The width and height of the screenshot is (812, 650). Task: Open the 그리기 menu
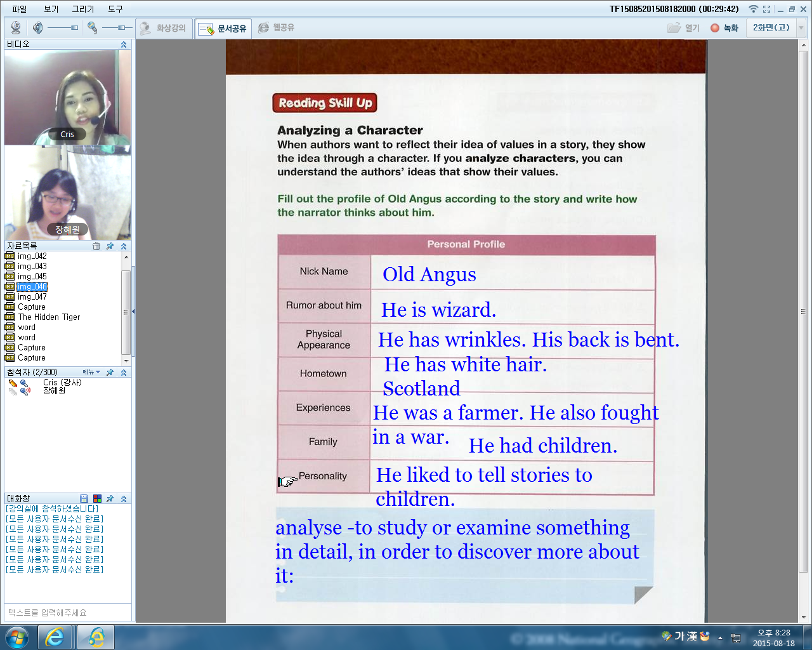coord(82,9)
